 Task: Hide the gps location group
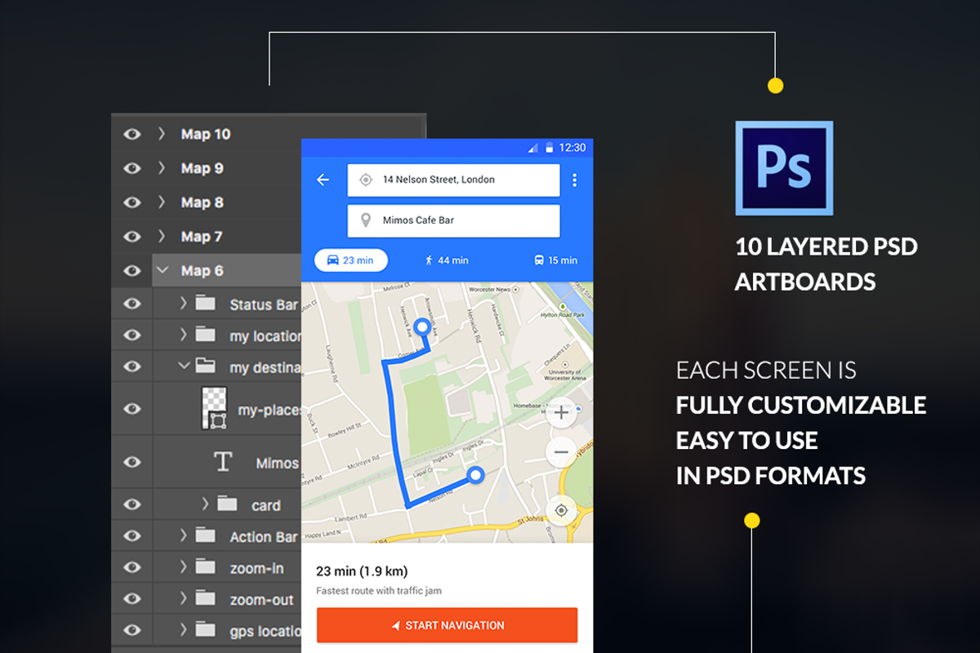[132, 629]
